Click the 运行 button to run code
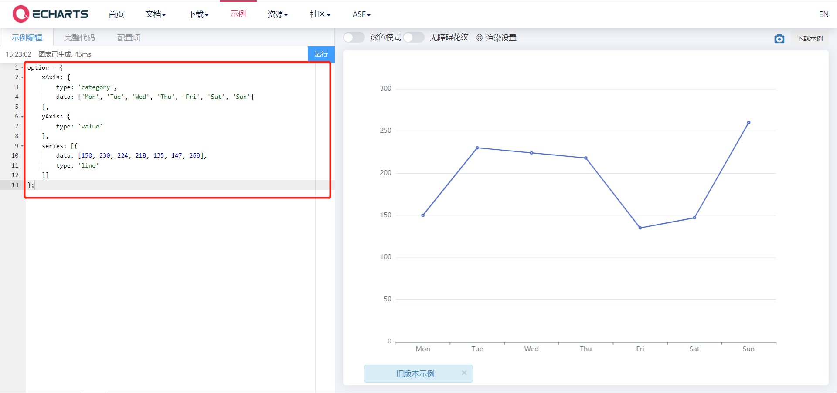This screenshot has width=837, height=393. click(321, 54)
